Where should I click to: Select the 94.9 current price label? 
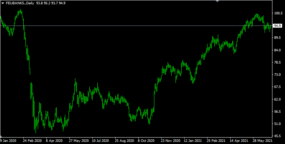tap(278, 26)
